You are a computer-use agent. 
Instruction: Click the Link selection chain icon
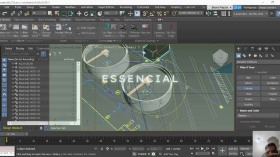point(13,14)
